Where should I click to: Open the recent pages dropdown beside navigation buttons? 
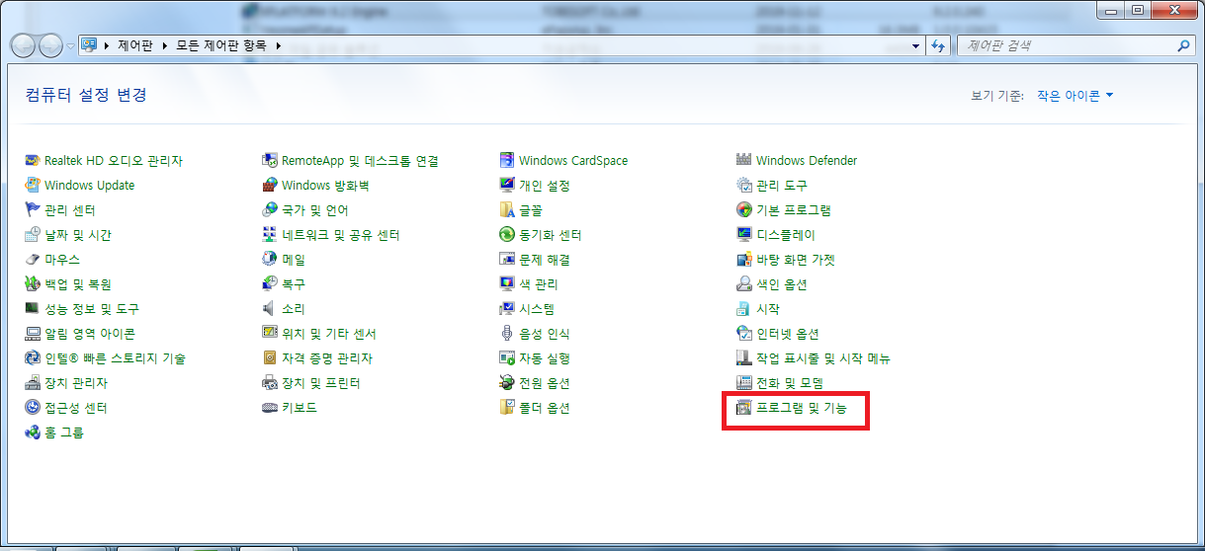(x=70, y=45)
